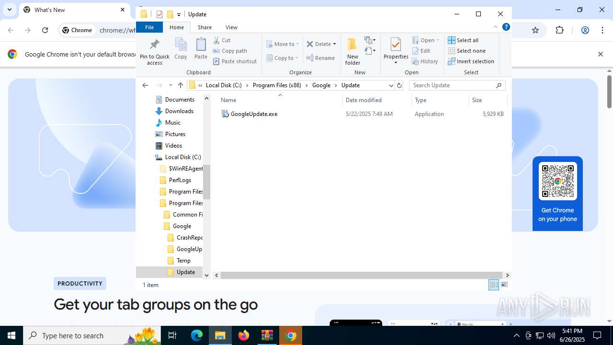Image resolution: width=613 pixels, height=345 pixels.
Task: Click the horizontal scrollbar in file list
Action: tap(362, 275)
